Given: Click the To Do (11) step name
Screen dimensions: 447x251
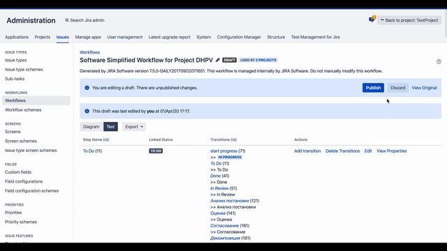Looking at the screenshot, I should coord(92,151).
